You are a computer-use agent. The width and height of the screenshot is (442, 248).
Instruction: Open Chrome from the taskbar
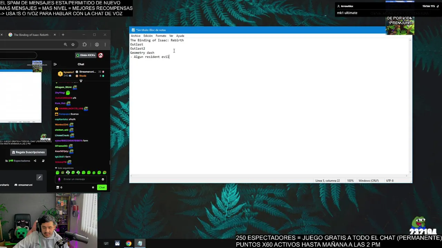(x=128, y=244)
